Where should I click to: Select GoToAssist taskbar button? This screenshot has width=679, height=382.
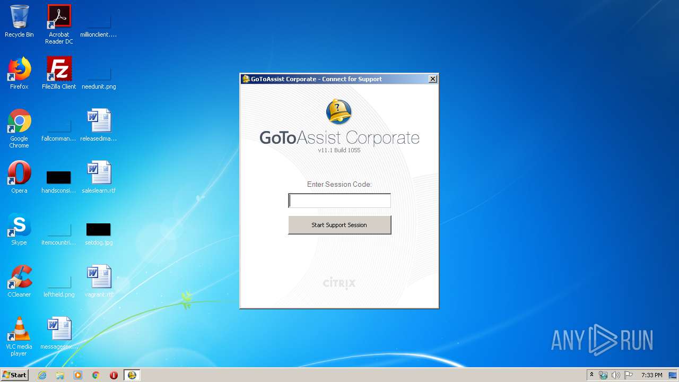pos(132,375)
